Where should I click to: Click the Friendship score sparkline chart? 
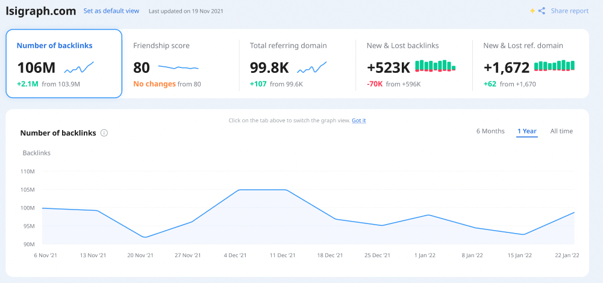tap(178, 67)
